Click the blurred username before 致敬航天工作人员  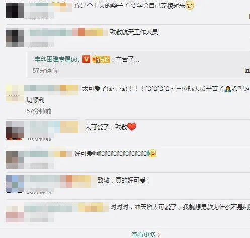(x=66, y=32)
